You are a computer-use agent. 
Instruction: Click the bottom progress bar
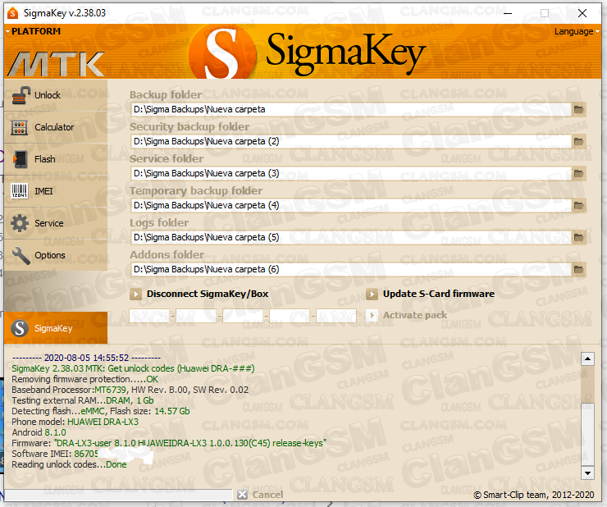click(x=118, y=495)
